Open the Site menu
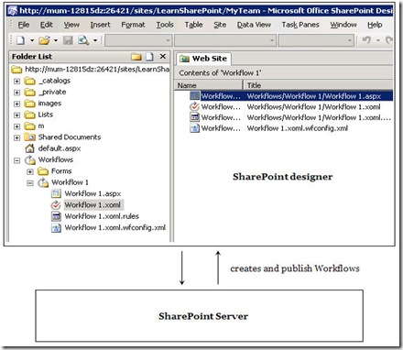403x350 pixels. coord(220,25)
